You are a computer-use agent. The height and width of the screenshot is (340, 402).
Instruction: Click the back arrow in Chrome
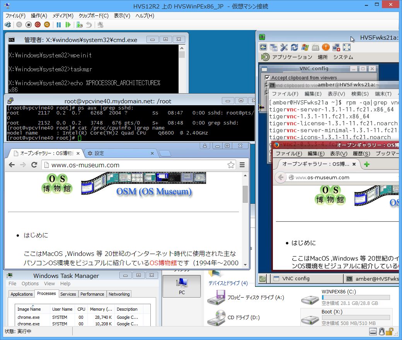click(12, 165)
